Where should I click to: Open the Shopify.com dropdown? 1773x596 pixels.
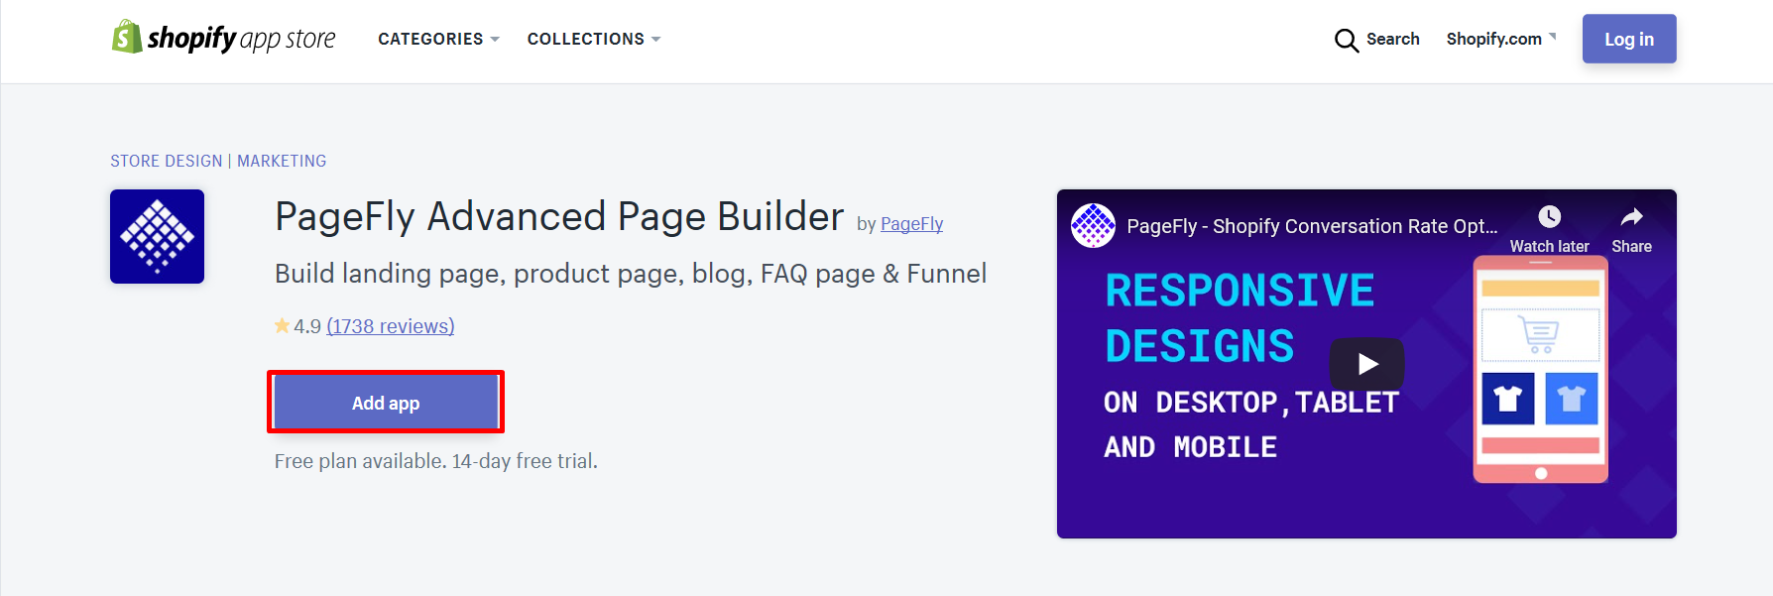1501,39
